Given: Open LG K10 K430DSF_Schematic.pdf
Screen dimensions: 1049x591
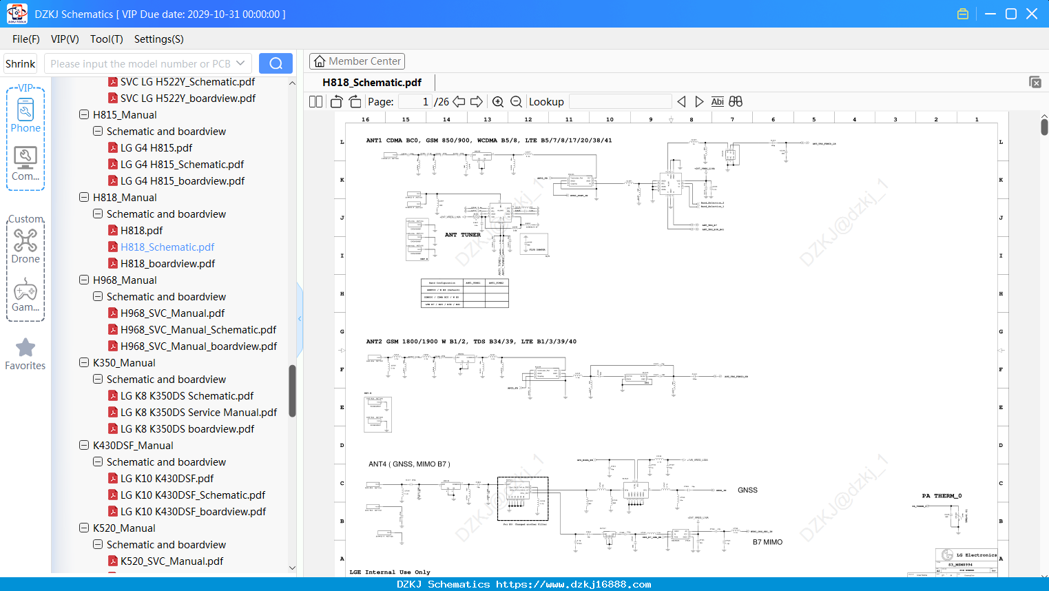Looking at the screenshot, I should [x=193, y=495].
